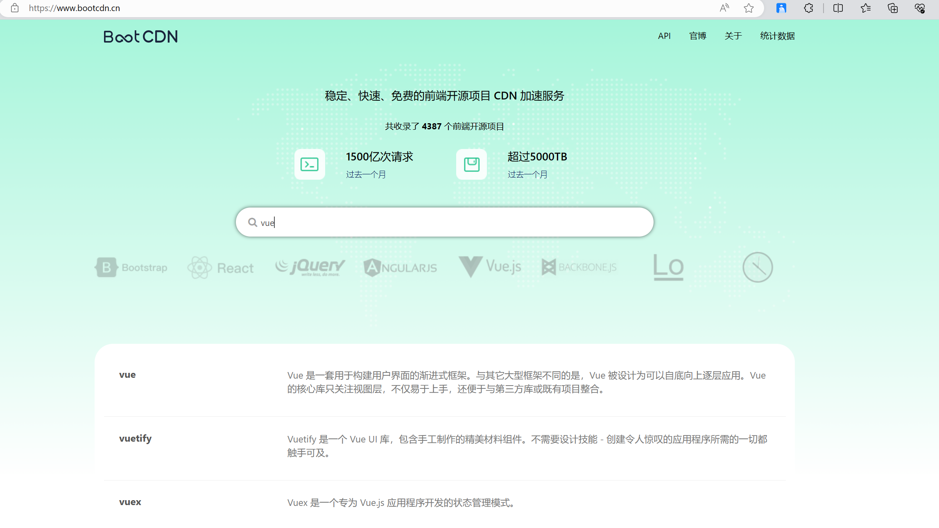Select the Lodash library icon

(668, 267)
